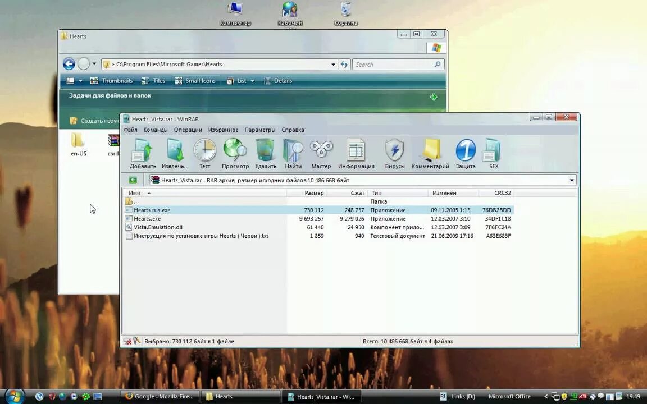Screen dimensions: 647x404
Task: Open the recent pages dropdown next to Forward
Action: 94,64
